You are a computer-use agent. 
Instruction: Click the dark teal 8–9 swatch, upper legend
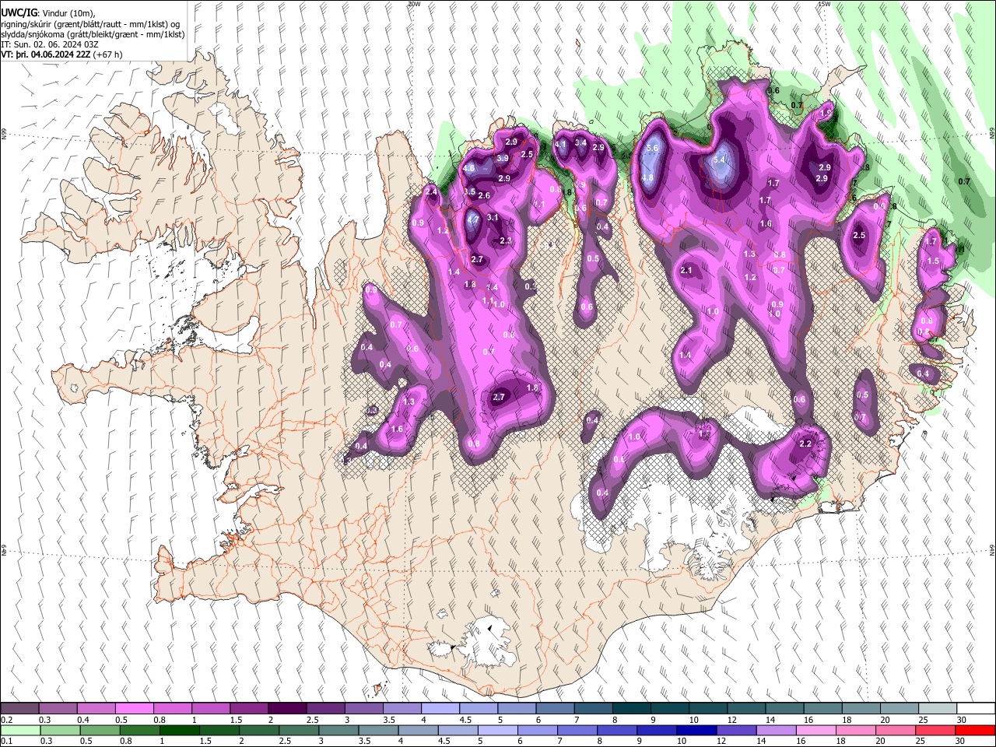pos(631,709)
